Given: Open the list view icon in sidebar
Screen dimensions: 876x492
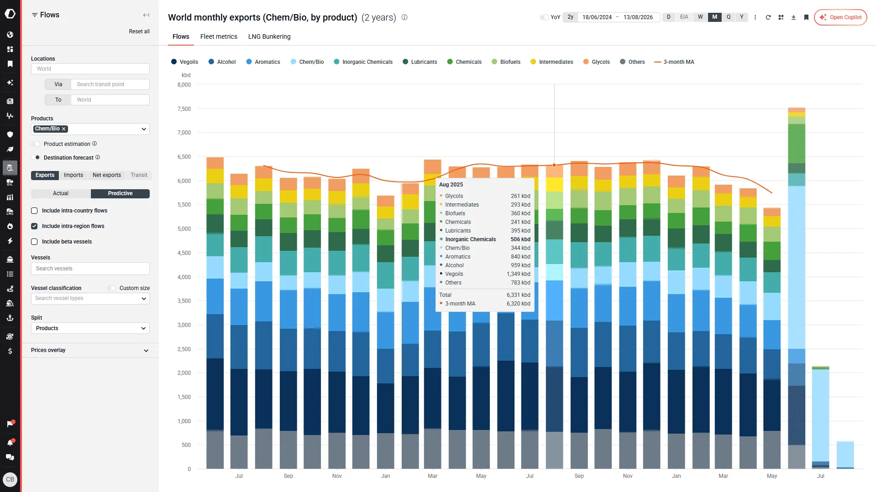Looking at the screenshot, I should (10, 274).
